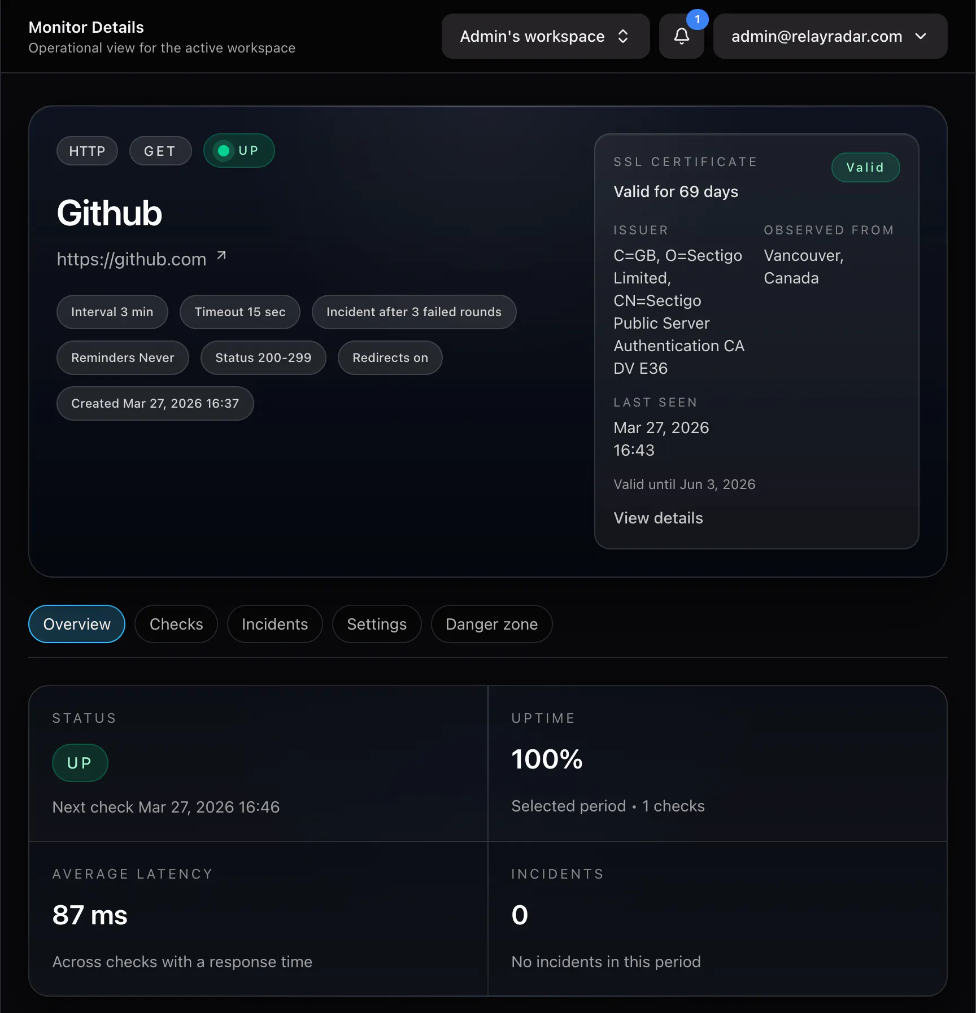Expand the Admin's workspace switcher
976x1013 pixels.
click(545, 36)
